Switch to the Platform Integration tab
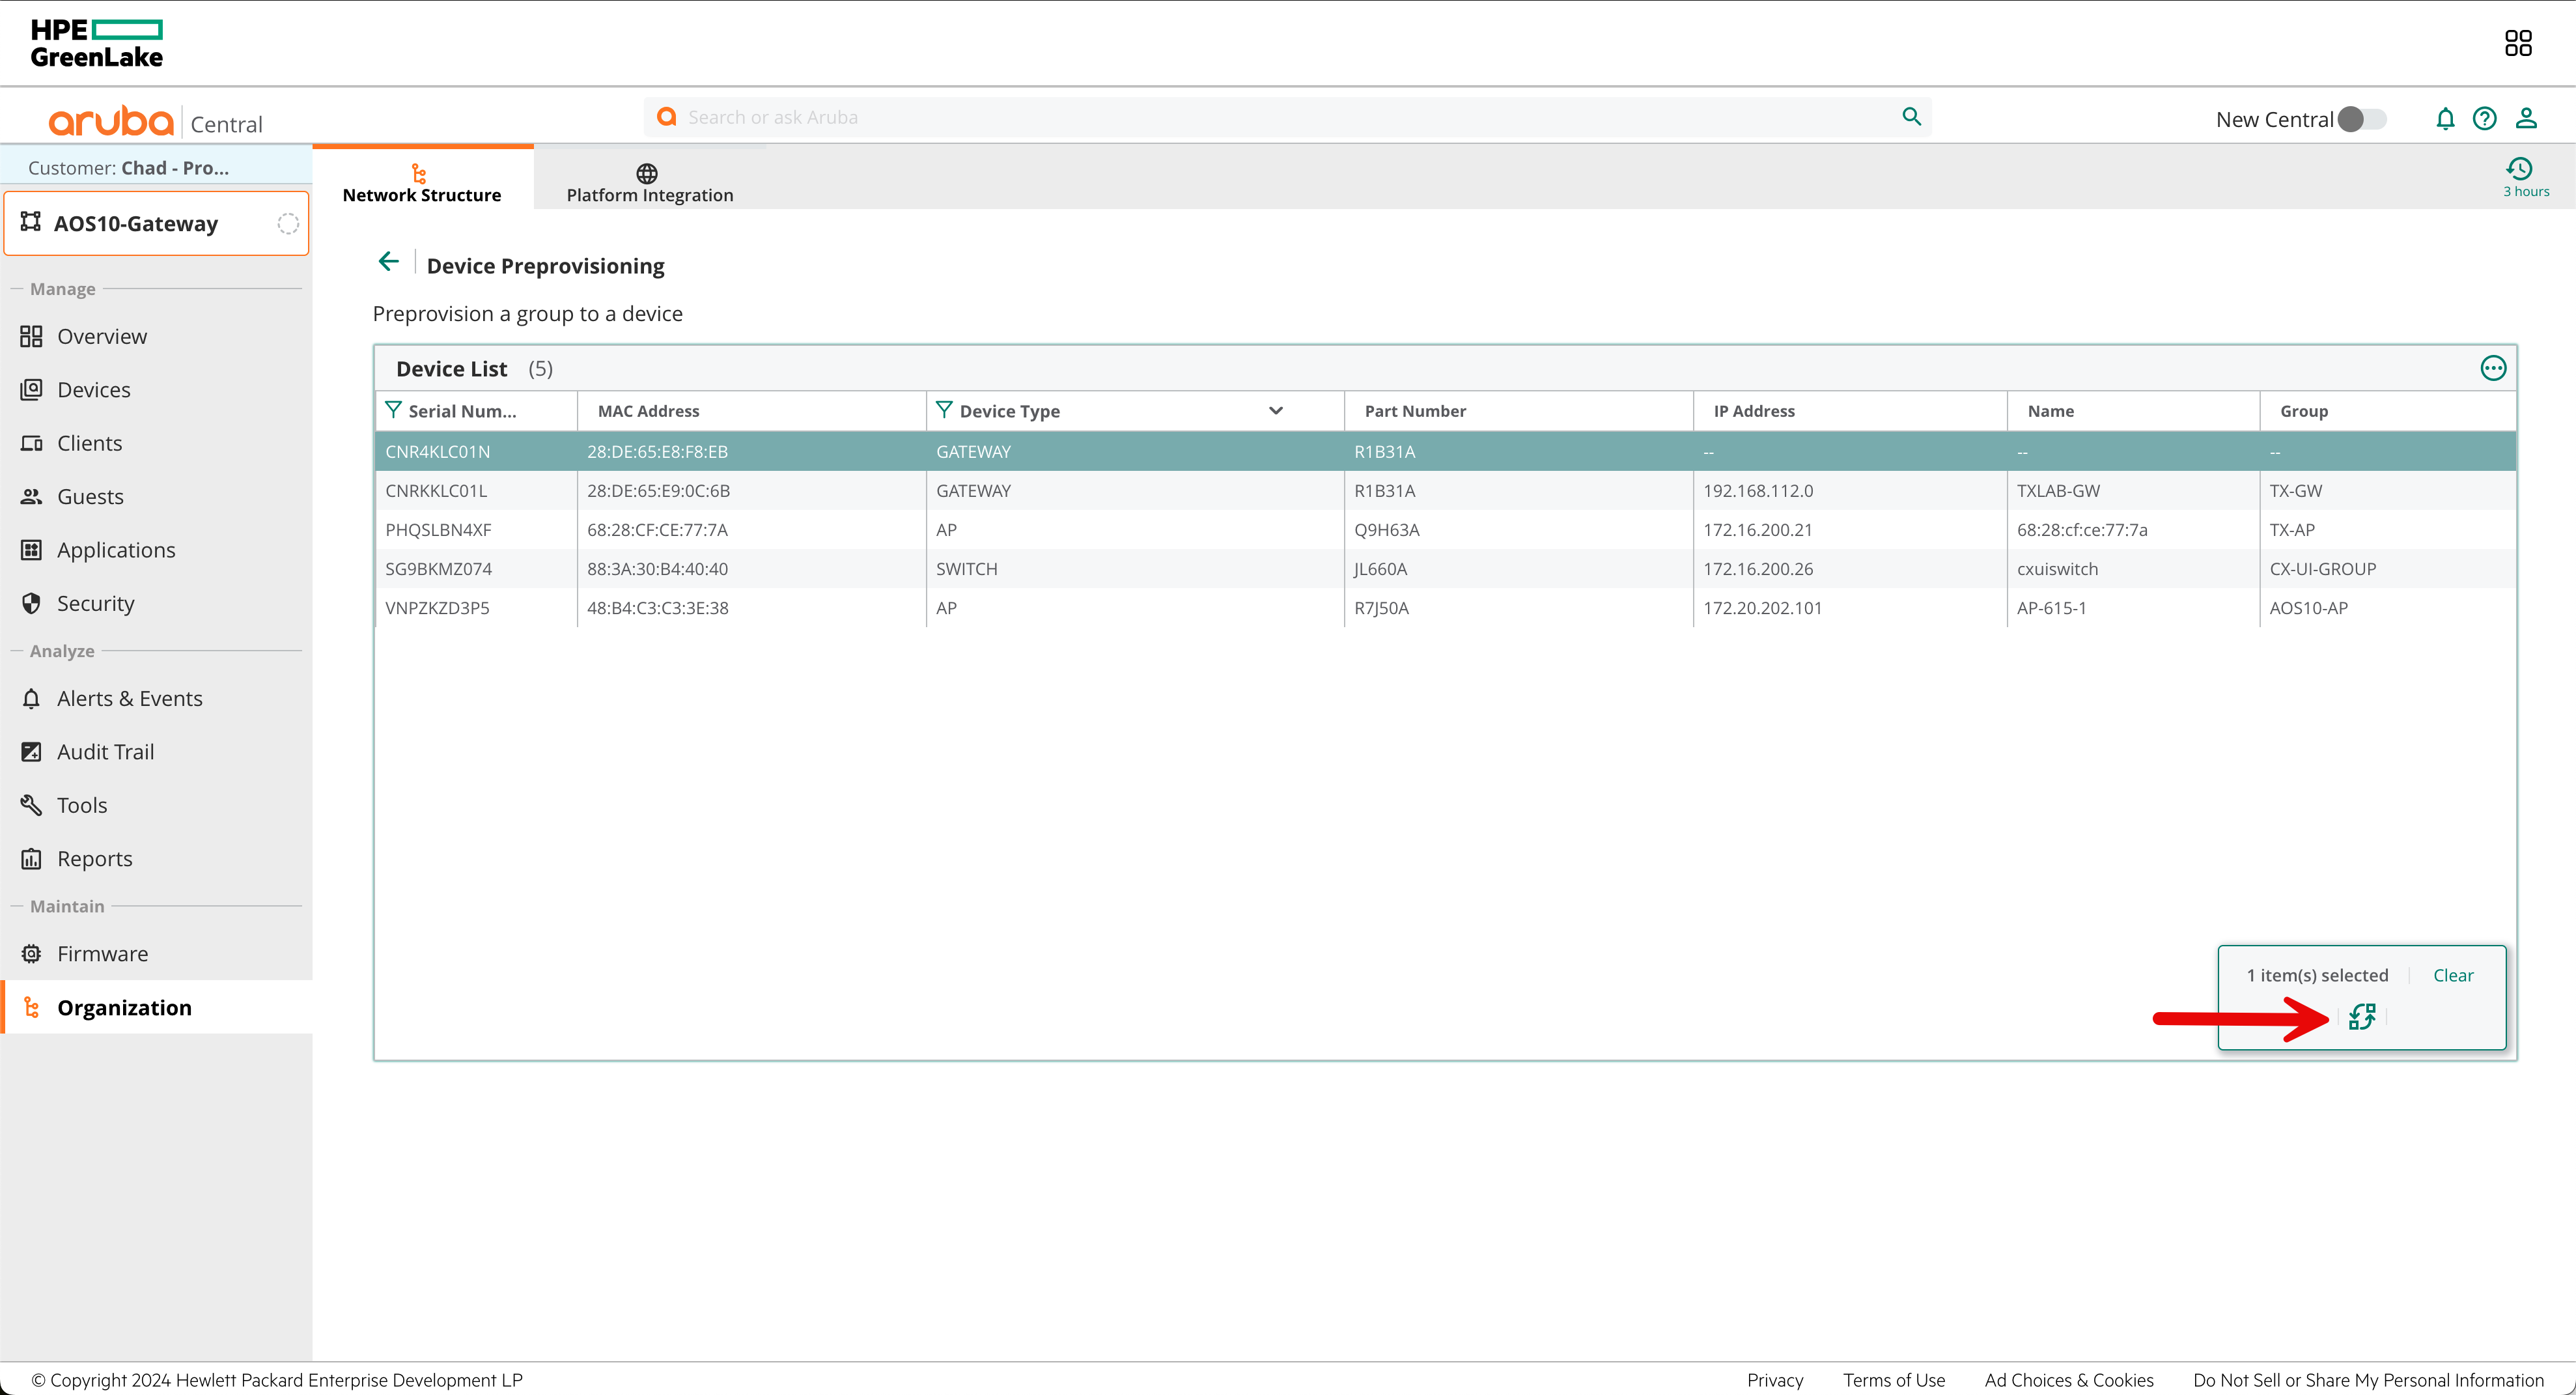This screenshot has height=1395, width=2576. pyautogui.click(x=648, y=180)
